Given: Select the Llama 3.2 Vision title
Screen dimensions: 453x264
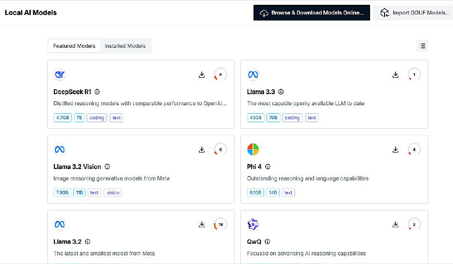Looking at the screenshot, I should 77,167.
